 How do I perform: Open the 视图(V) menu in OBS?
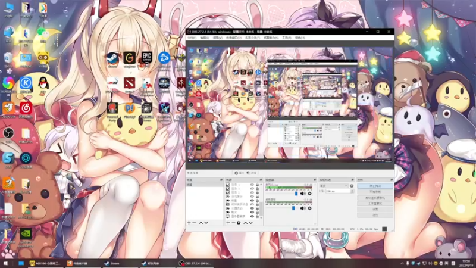(218, 38)
